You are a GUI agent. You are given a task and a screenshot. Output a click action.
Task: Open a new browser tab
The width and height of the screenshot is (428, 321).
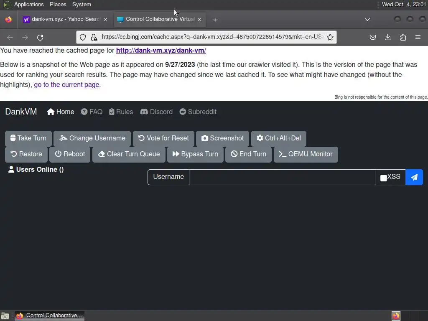(x=215, y=20)
